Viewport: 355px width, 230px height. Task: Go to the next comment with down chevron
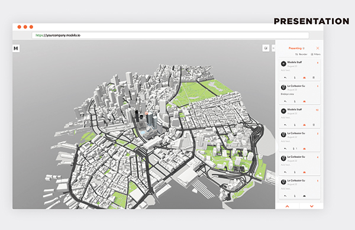(x=312, y=206)
